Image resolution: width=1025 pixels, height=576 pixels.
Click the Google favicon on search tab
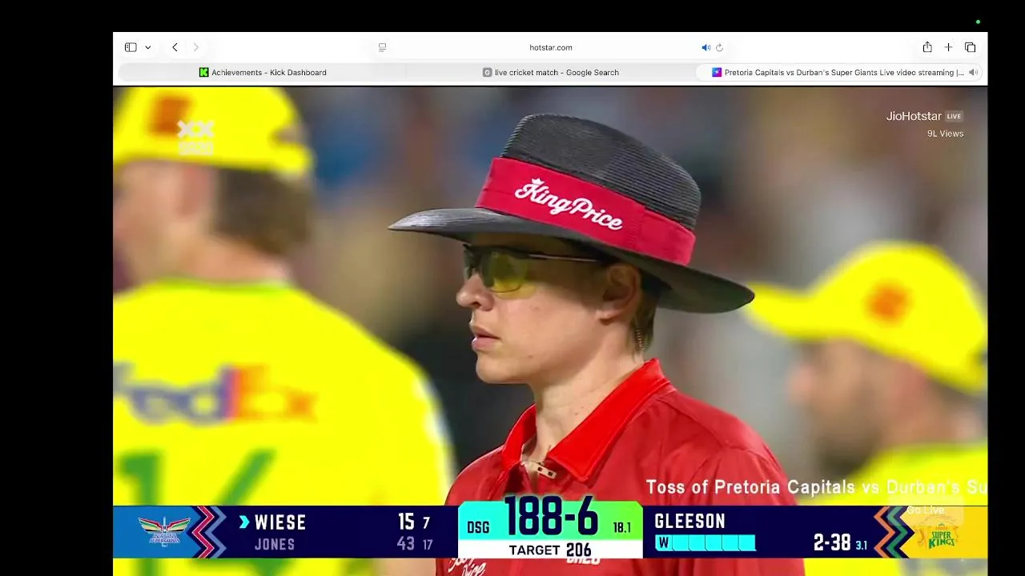point(487,72)
